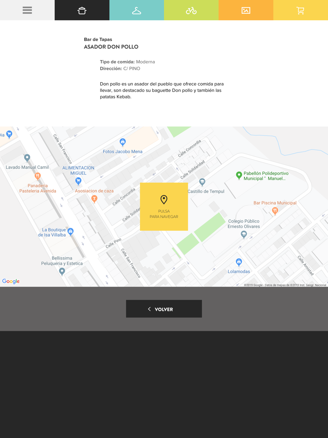Click the Calle Pino street label
The width and height of the screenshot is (328, 438).
tap(113, 243)
